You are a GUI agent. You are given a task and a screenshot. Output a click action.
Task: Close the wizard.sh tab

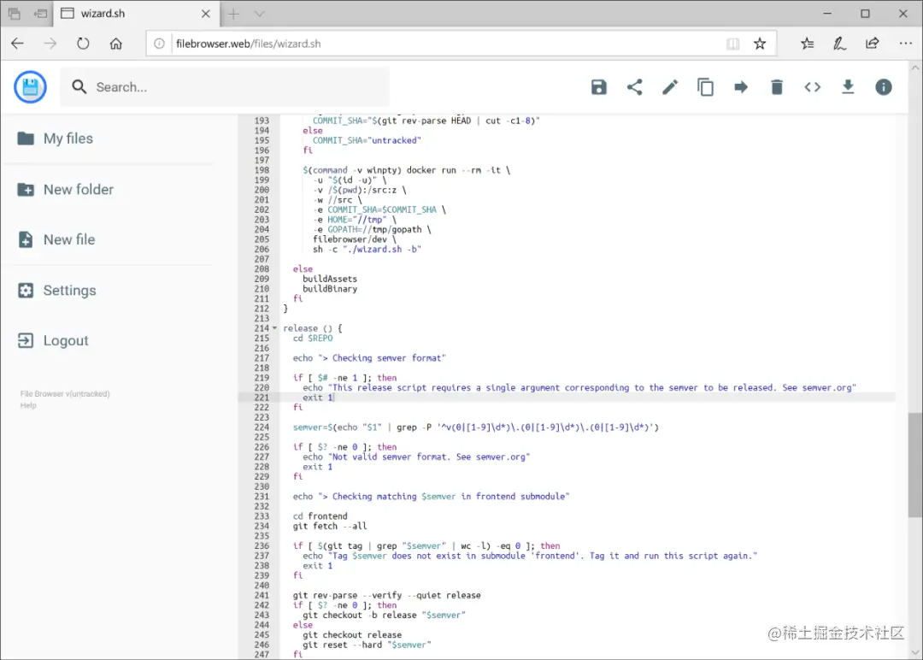tap(205, 14)
